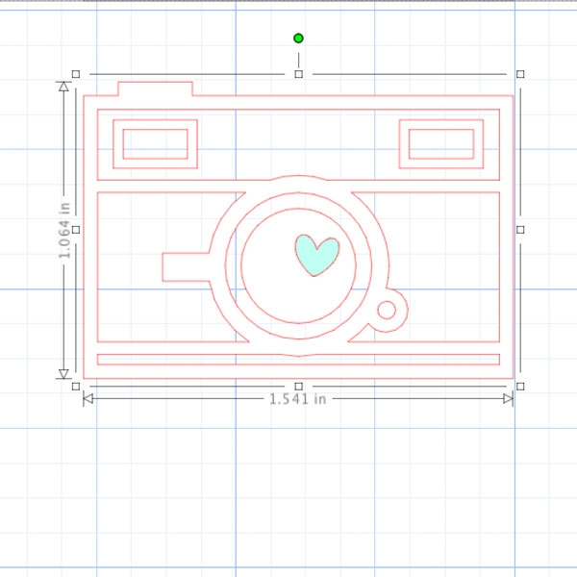Click the bottom-right selection resize handle
This screenshot has height=577, width=577.
click(520, 387)
